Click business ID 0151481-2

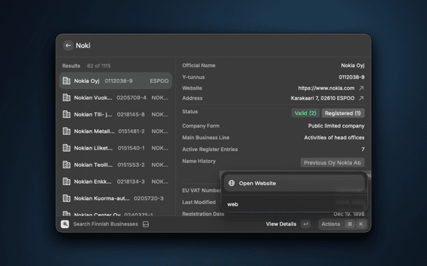(x=131, y=131)
